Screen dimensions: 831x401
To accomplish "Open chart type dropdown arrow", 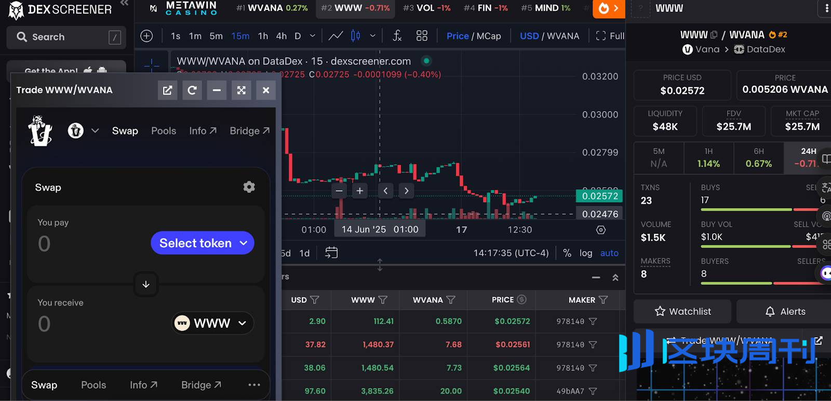I will point(372,36).
